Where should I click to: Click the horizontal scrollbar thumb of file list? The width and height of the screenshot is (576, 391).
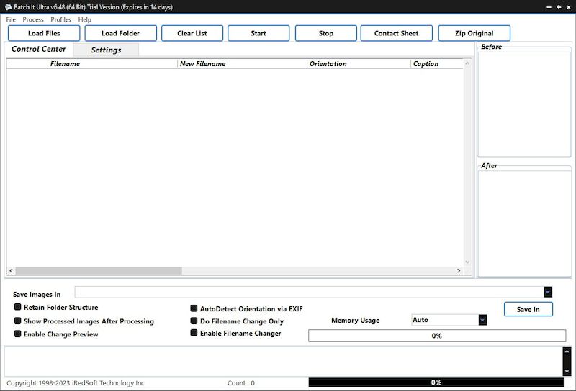point(99,271)
